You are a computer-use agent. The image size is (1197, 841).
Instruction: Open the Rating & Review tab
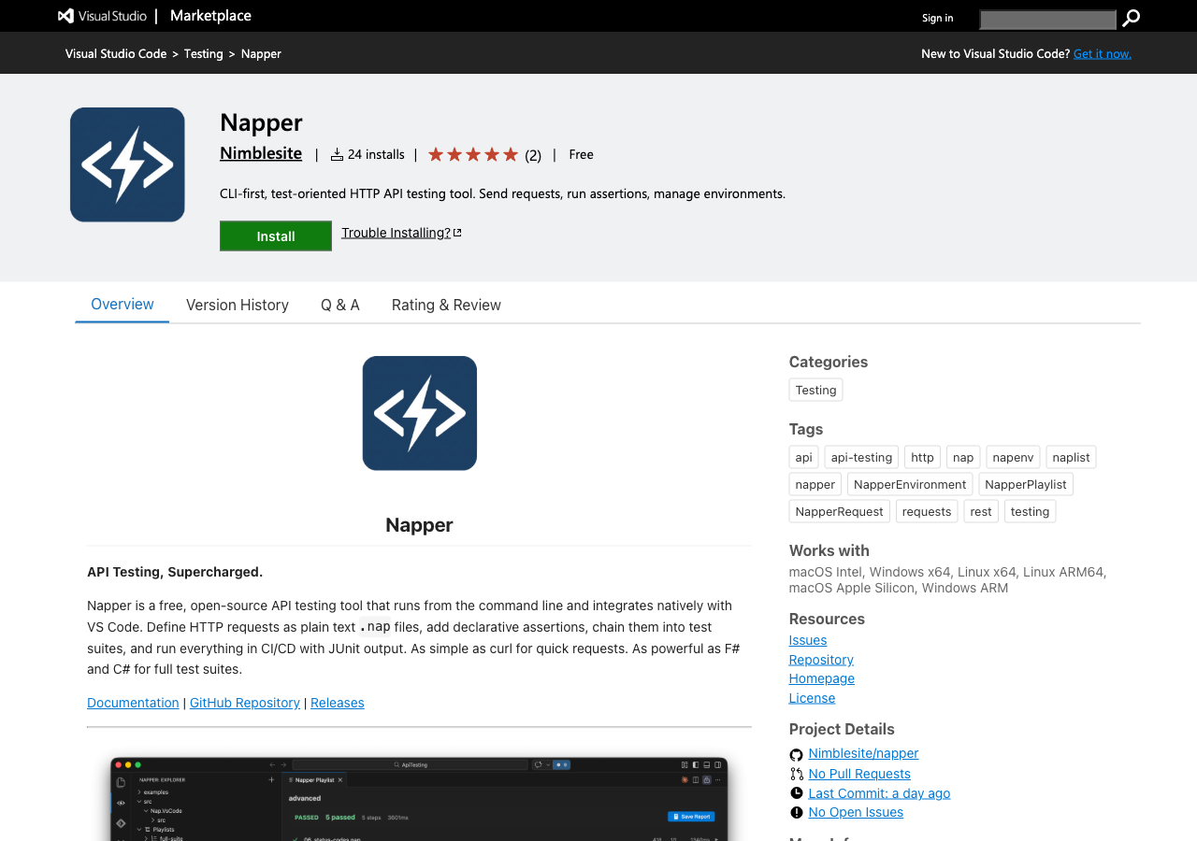(x=446, y=305)
